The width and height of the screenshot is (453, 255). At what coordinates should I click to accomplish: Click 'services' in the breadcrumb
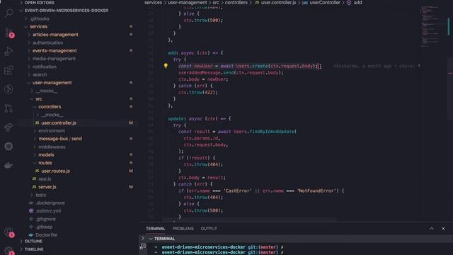[153, 3]
